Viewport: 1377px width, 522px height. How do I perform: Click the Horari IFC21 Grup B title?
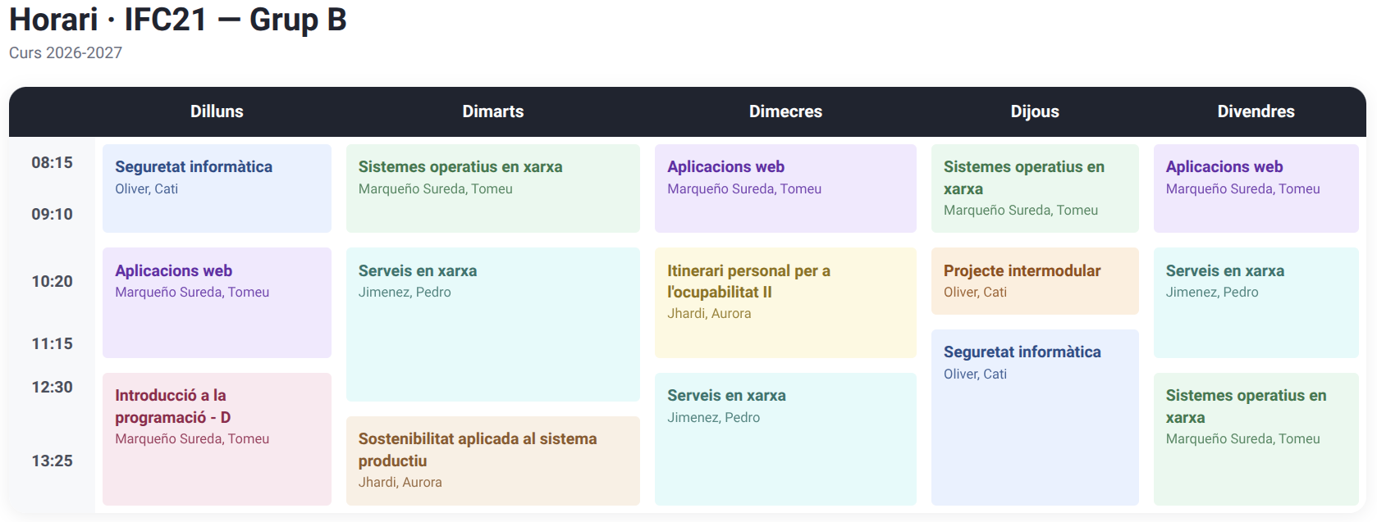click(x=178, y=20)
